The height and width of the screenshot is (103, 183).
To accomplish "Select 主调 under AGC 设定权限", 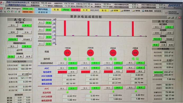I will 19,57.
